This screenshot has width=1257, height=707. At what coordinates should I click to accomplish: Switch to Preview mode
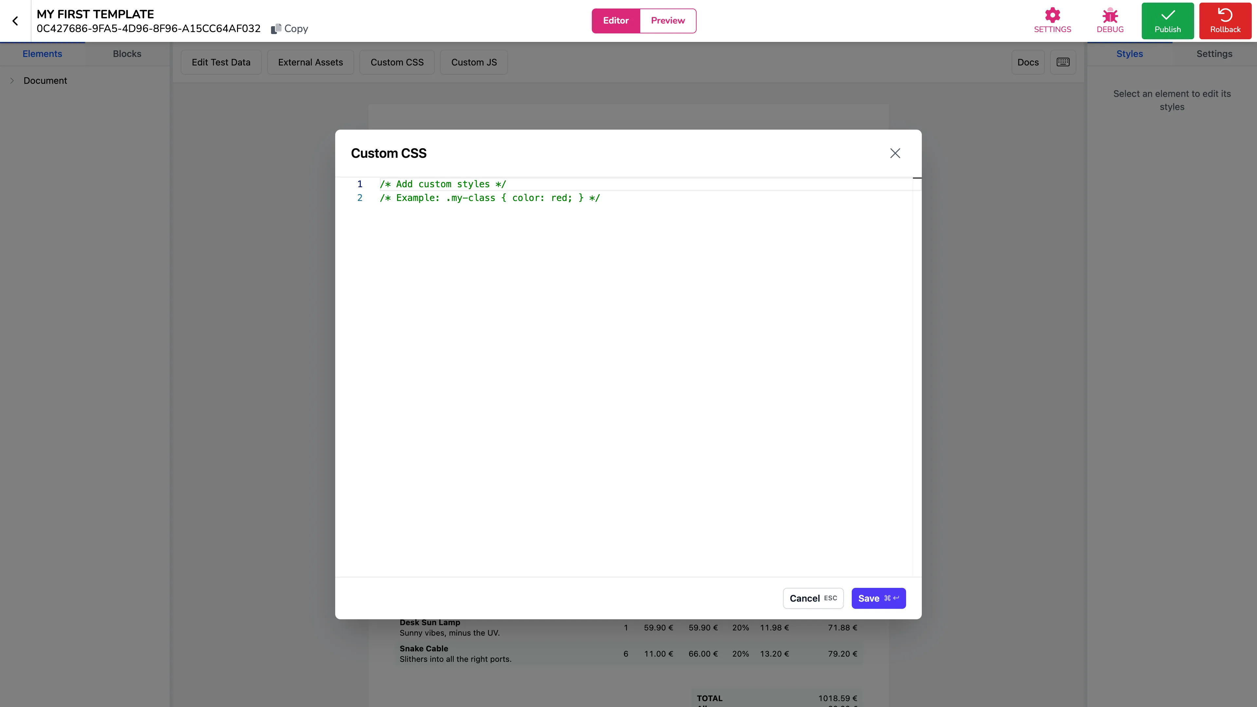(x=667, y=21)
